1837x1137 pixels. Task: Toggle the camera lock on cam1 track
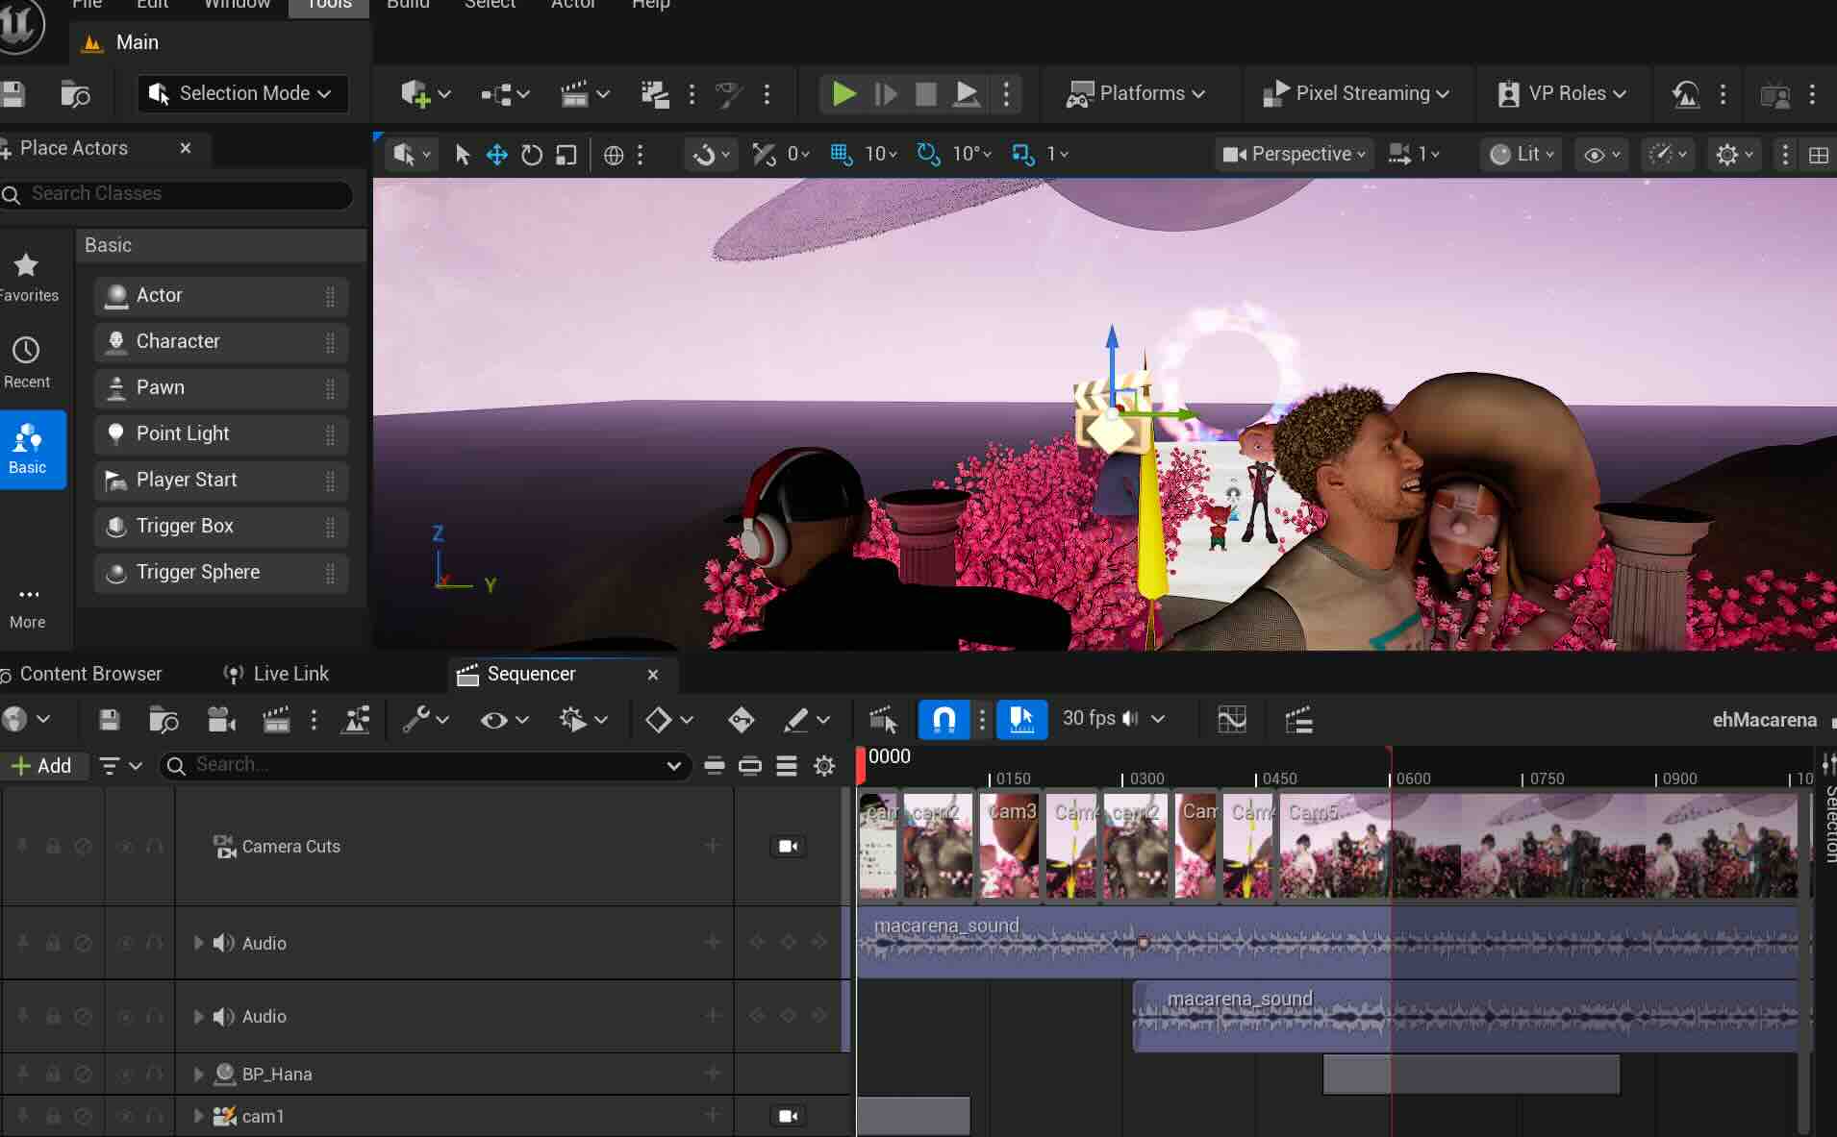(x=788, y=1116)
